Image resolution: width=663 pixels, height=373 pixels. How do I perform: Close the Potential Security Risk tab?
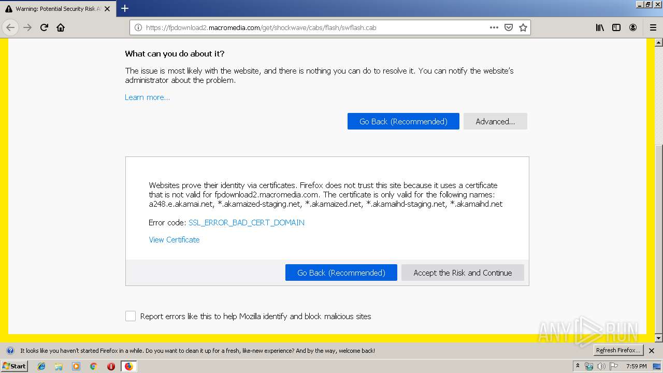[x=107, y=9]
